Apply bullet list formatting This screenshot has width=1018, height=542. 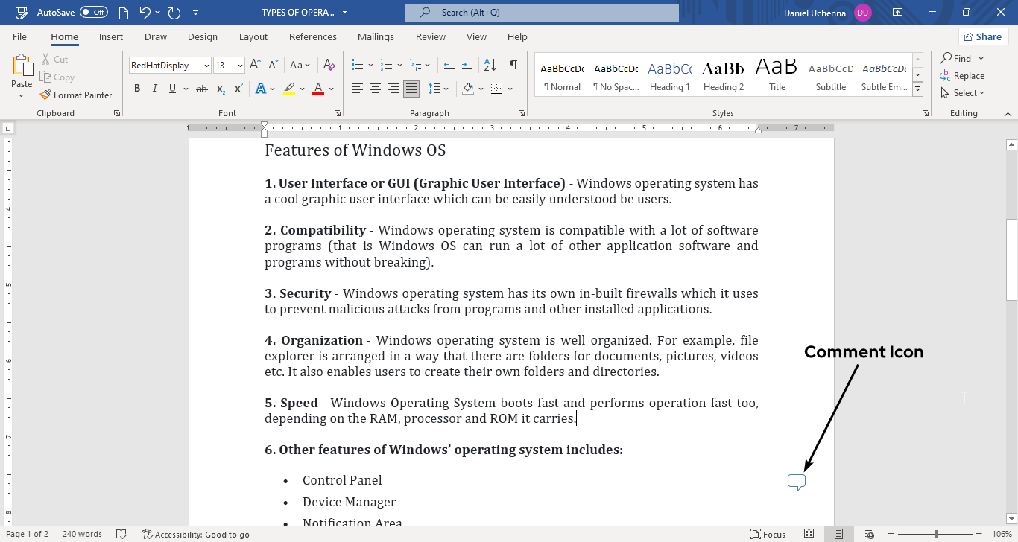pyautogui.click(x=357, y=65)
